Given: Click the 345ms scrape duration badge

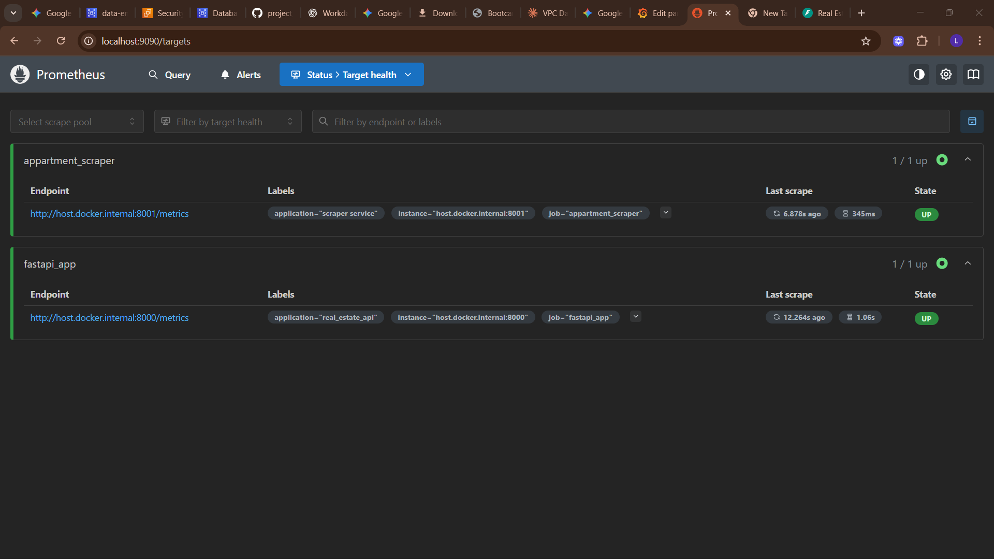Looking at the screenshot, I should pos(858,214).
